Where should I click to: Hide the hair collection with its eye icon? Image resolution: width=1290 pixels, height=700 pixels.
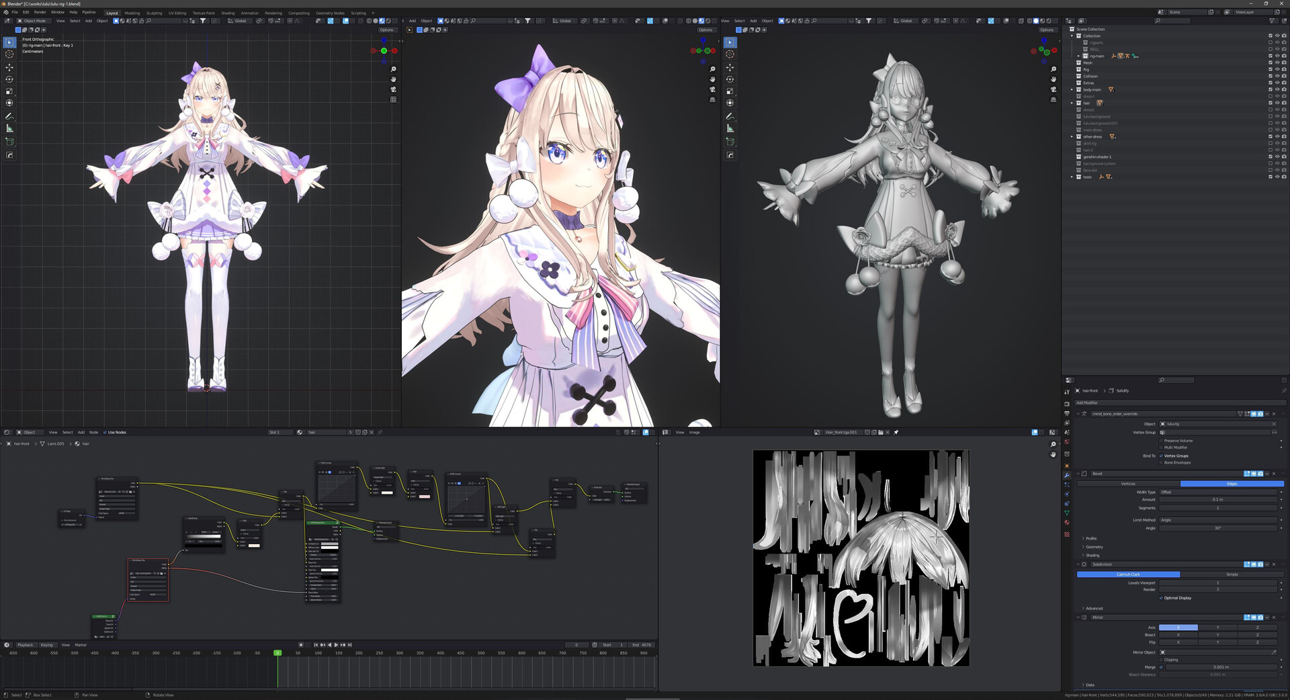(1277, 103)
